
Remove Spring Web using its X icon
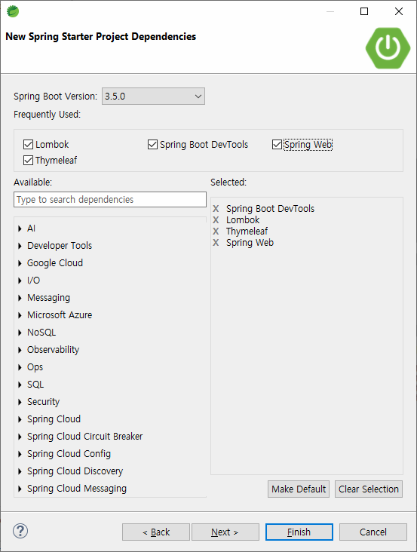click(x=216, y=243)
